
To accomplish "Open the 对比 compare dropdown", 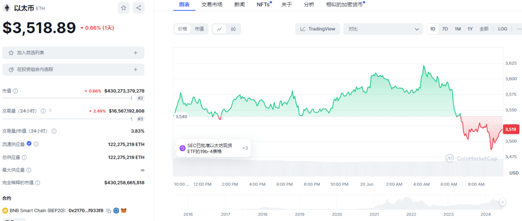I will (x=382, y=29).
